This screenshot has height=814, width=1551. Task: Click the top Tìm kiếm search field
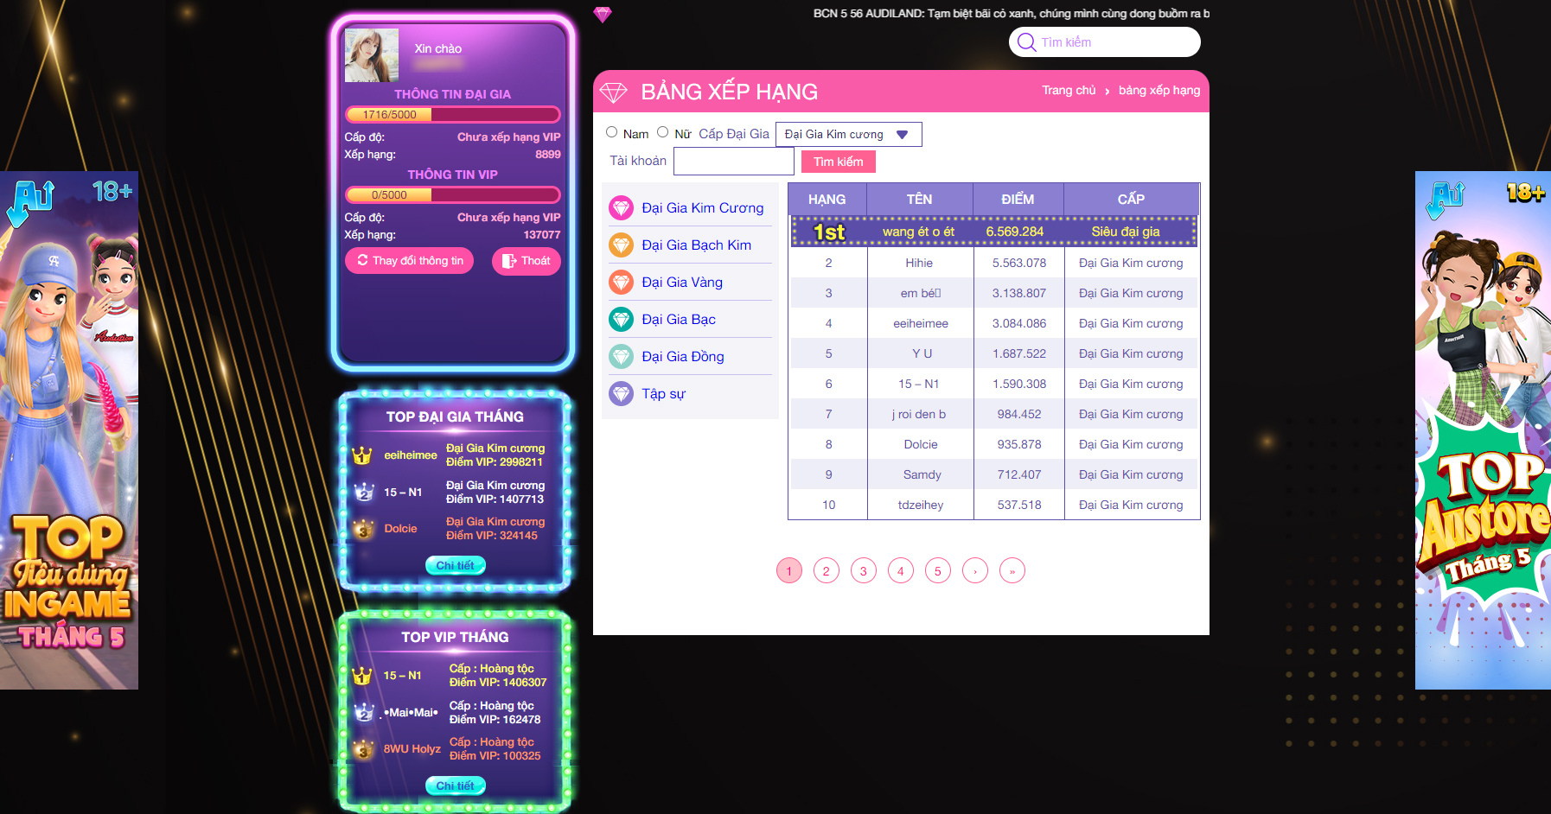pos(1105,42)
